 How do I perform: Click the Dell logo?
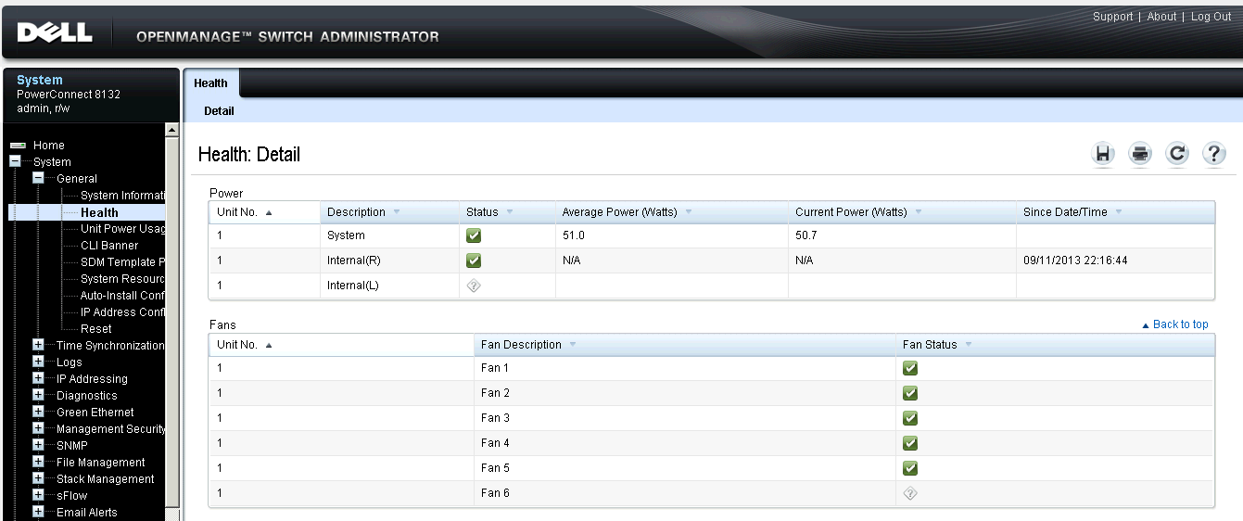[x=55, y=33]
